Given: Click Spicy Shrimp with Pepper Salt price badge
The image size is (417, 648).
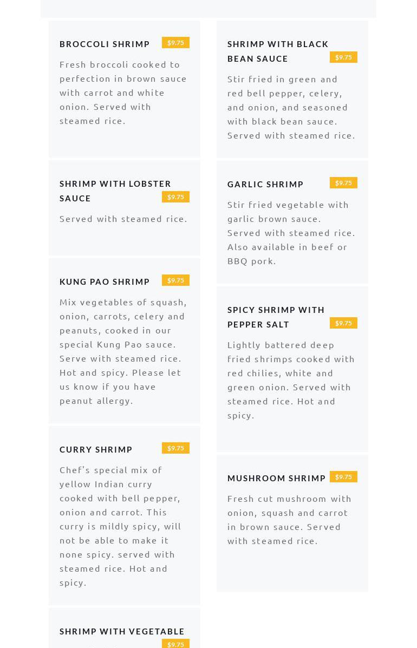Looking at the screenshot, I should click(343, 323).
